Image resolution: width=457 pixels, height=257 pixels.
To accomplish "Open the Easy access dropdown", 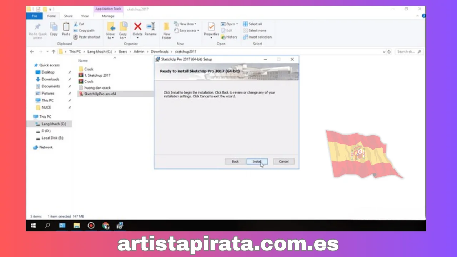I will pyautogui.click(x=186, y=30).
